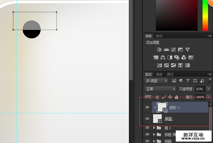Pick a color in the color field
The image size is (213, 143).
(177, 15)
